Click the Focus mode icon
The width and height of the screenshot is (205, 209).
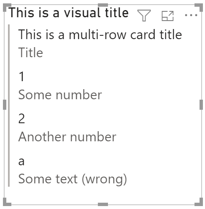click(x=168, y=16)
